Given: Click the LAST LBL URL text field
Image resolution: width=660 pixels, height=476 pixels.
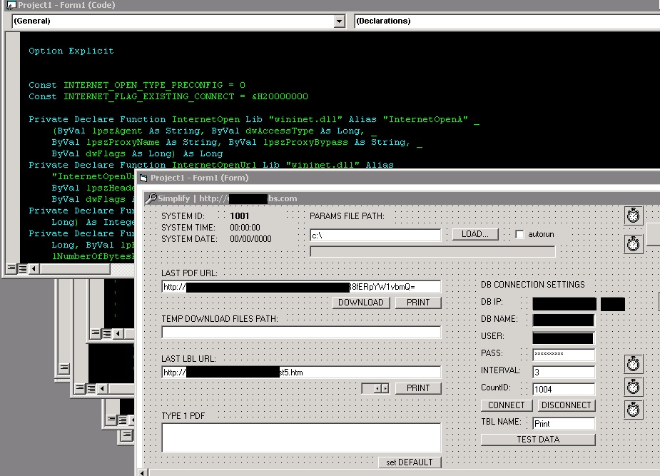Looking at the screenshot, I should [301, 372].
